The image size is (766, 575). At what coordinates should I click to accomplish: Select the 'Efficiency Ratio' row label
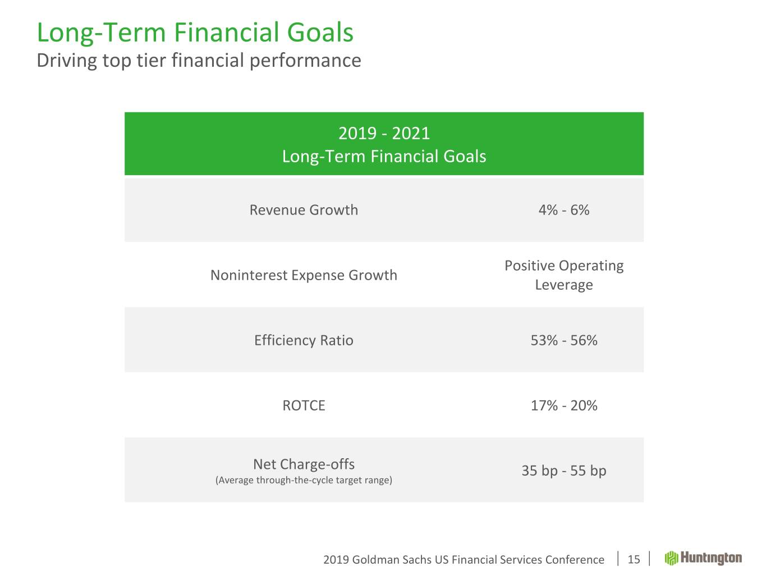coord(304,340)
